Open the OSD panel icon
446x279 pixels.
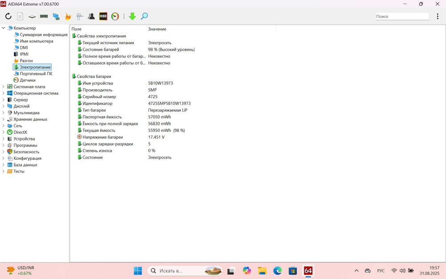pyautogui.click(x=103, y=16)
